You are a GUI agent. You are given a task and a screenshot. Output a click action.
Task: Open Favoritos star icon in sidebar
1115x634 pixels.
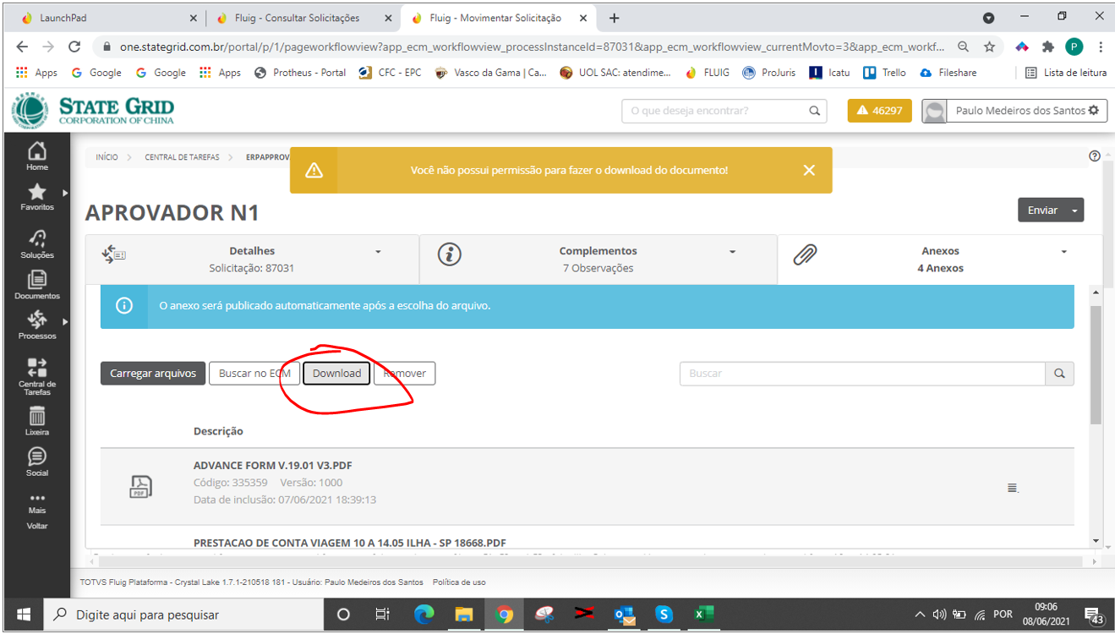(x=37, y=192)
